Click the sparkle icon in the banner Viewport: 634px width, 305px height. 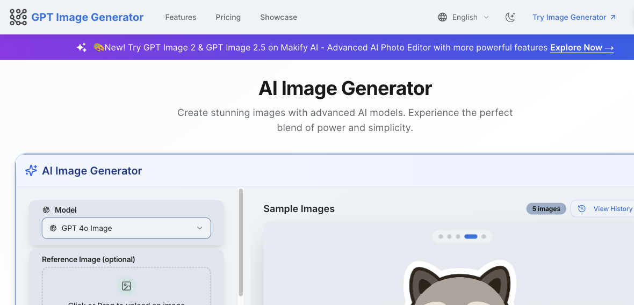pyautogui.click(x=82, y=48)
